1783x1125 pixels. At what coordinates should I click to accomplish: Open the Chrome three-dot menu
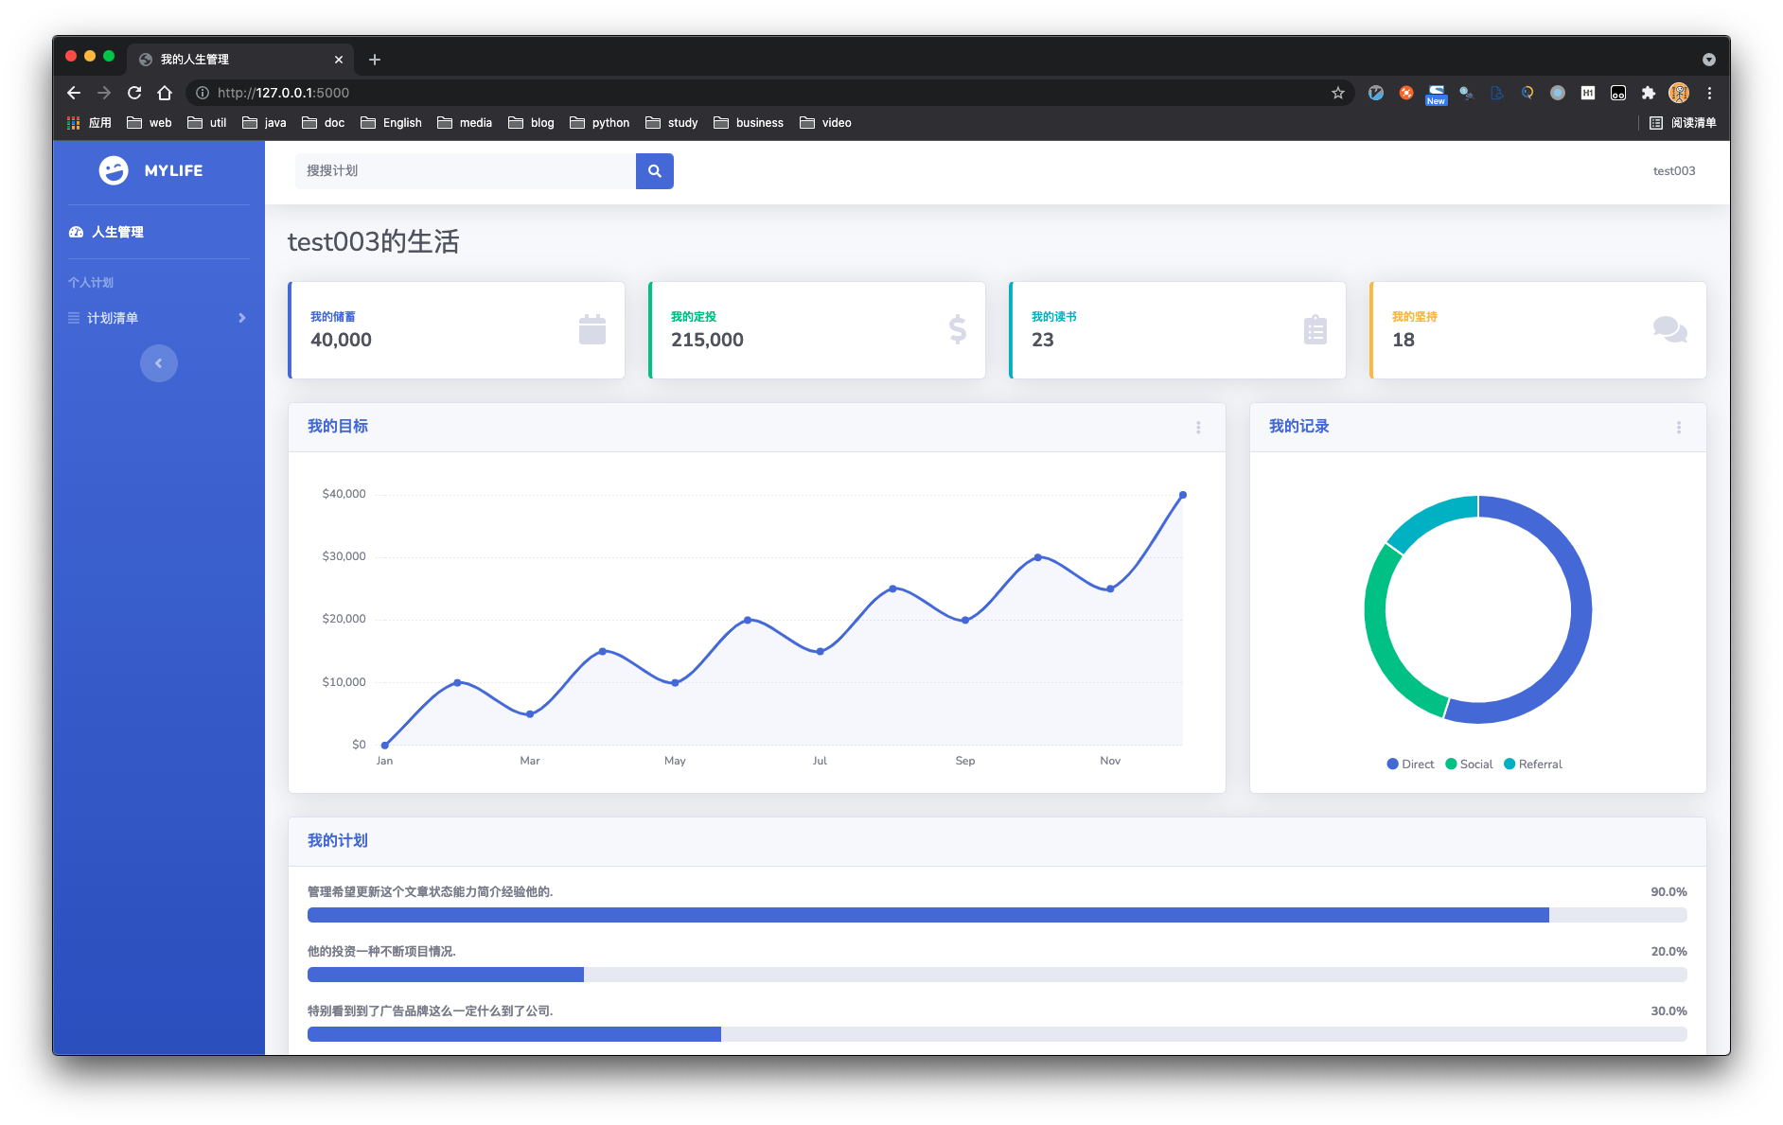[1709, 93]
